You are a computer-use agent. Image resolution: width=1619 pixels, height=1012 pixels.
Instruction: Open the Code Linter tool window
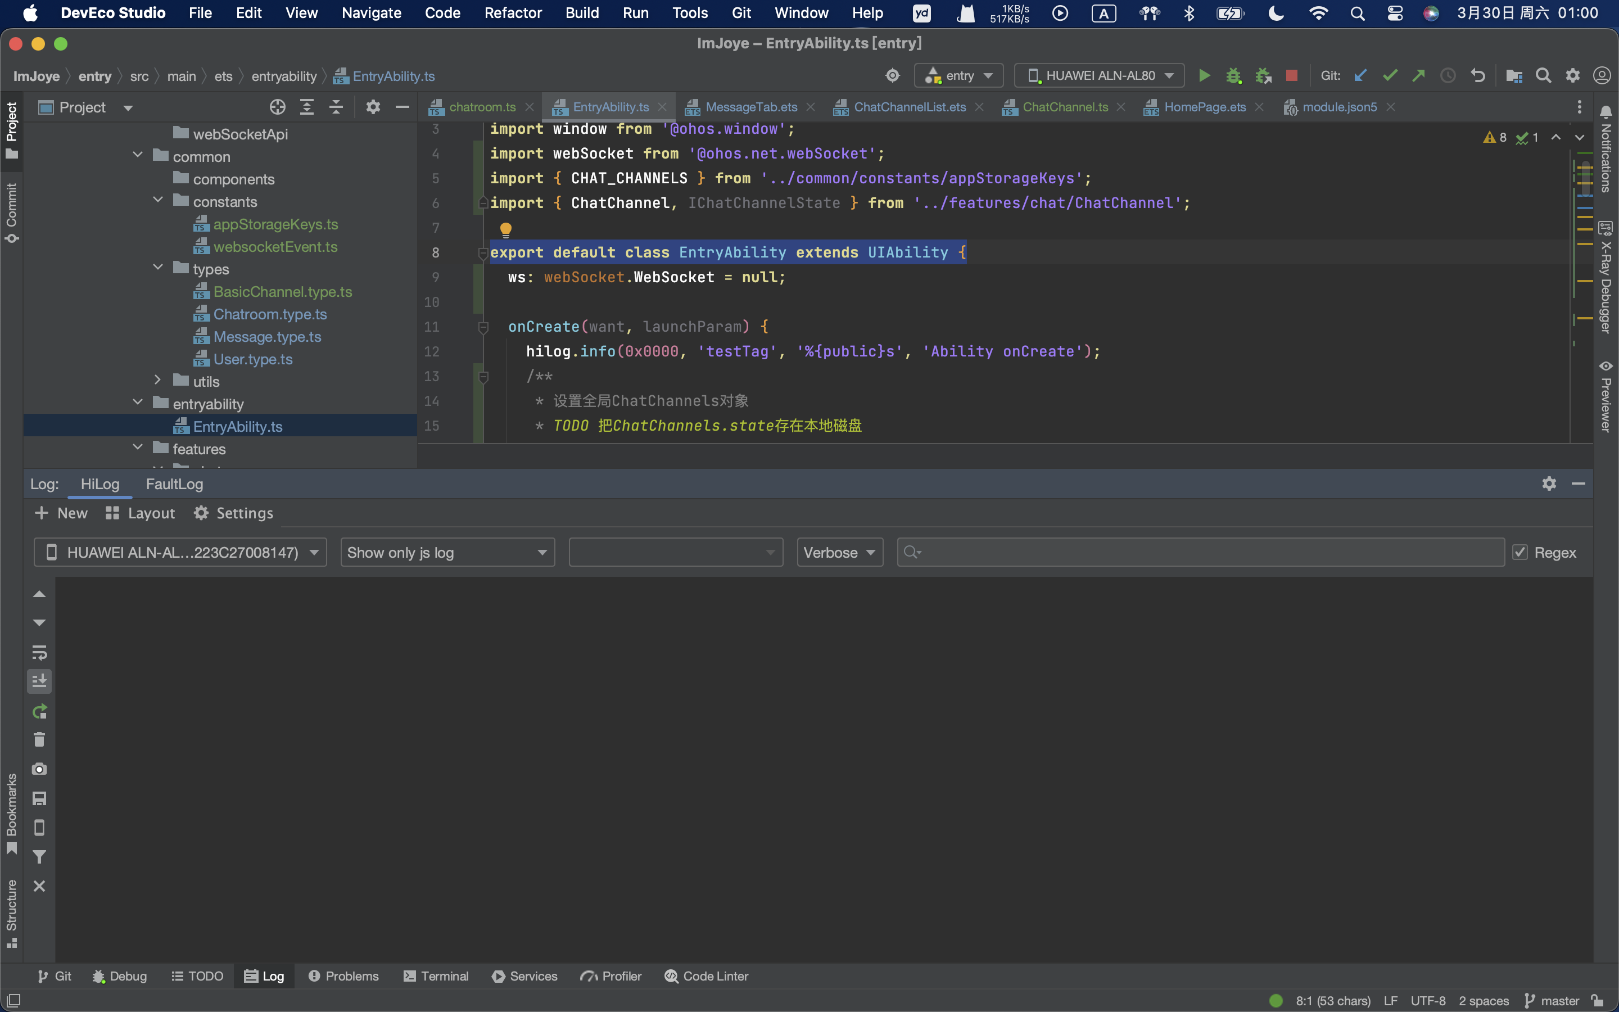707,976
